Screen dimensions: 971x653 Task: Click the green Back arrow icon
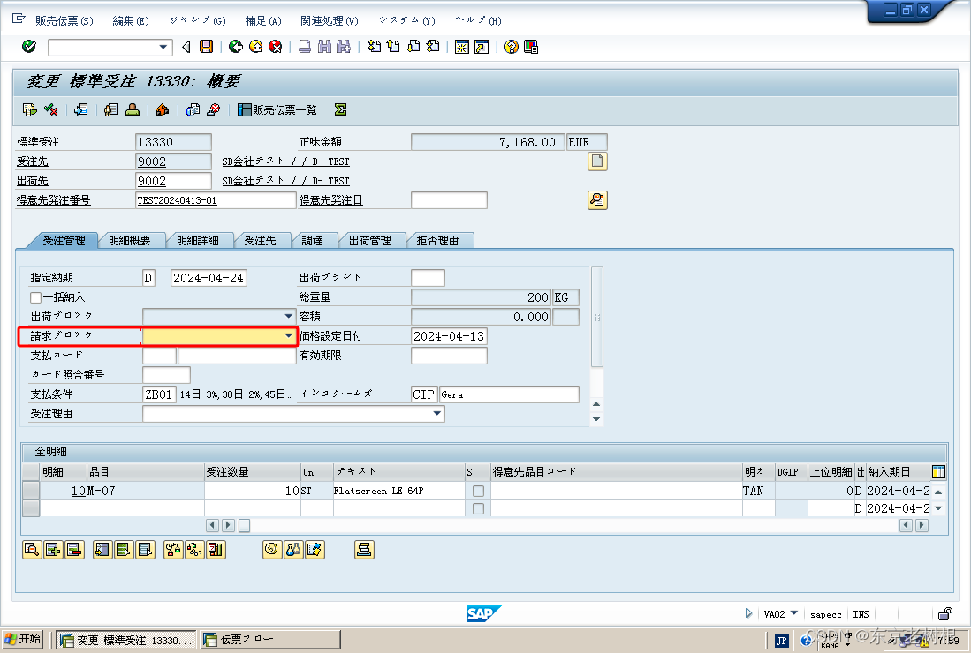coord(235,47)
